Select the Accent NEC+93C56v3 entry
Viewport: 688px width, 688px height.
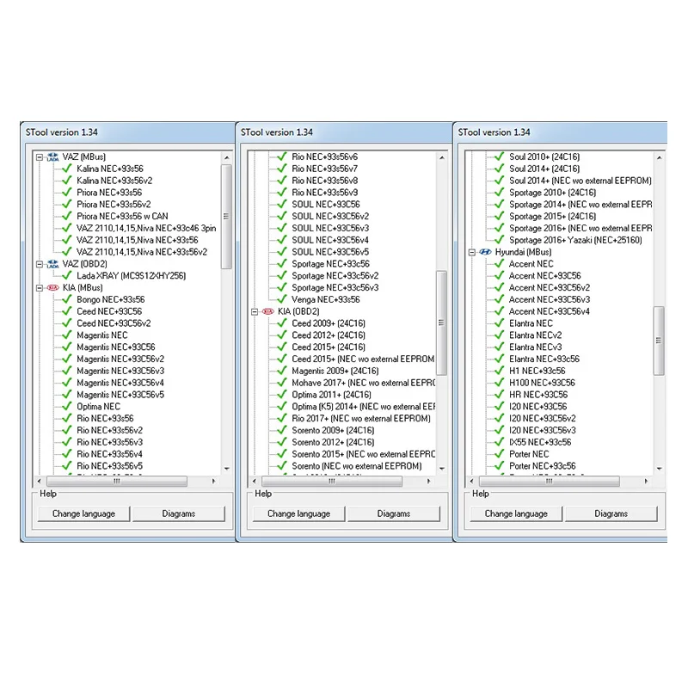550,299
